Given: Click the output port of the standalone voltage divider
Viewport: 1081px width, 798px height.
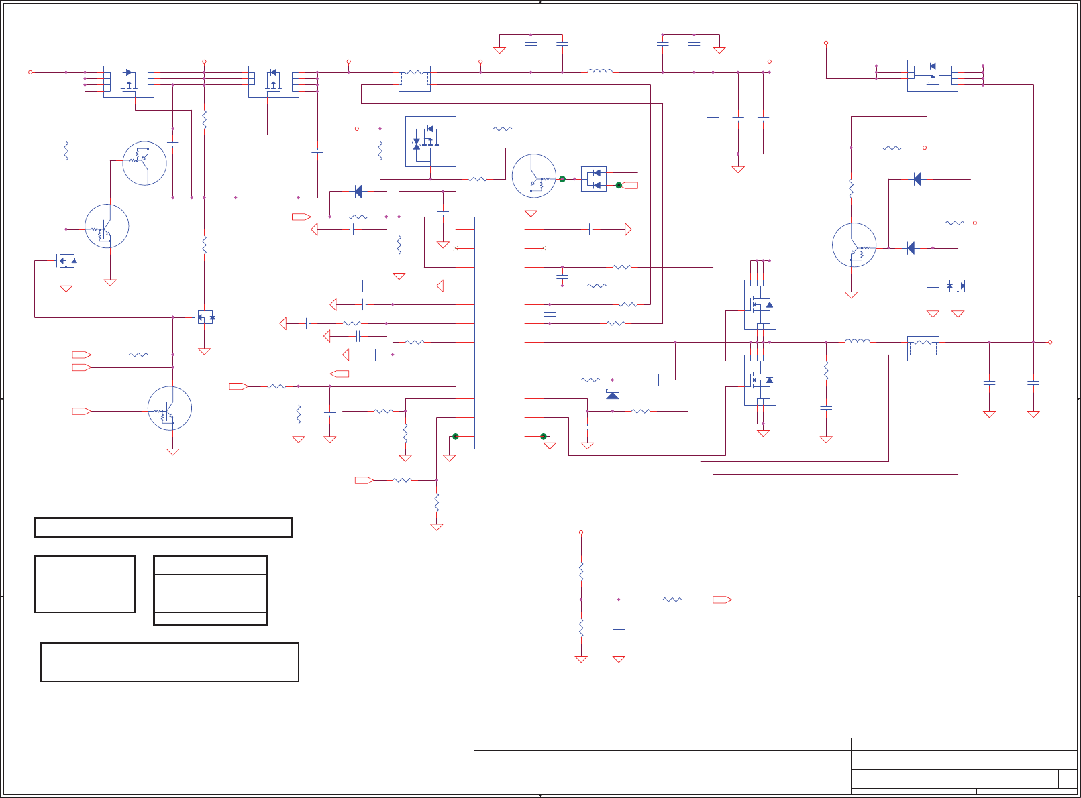Looking at the screenshot, I should (x=722, y=600).
